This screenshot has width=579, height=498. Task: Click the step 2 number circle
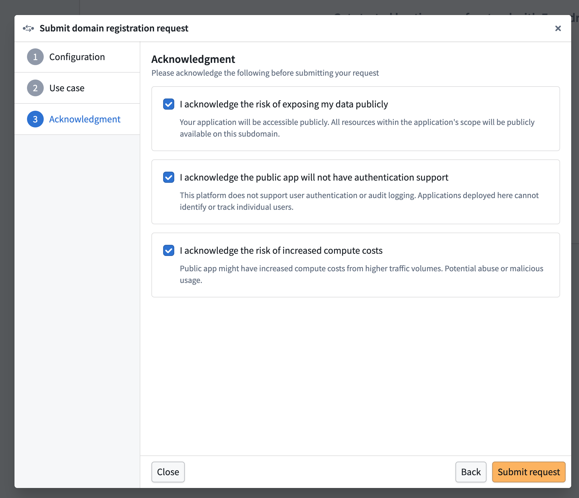coord(35,88)
